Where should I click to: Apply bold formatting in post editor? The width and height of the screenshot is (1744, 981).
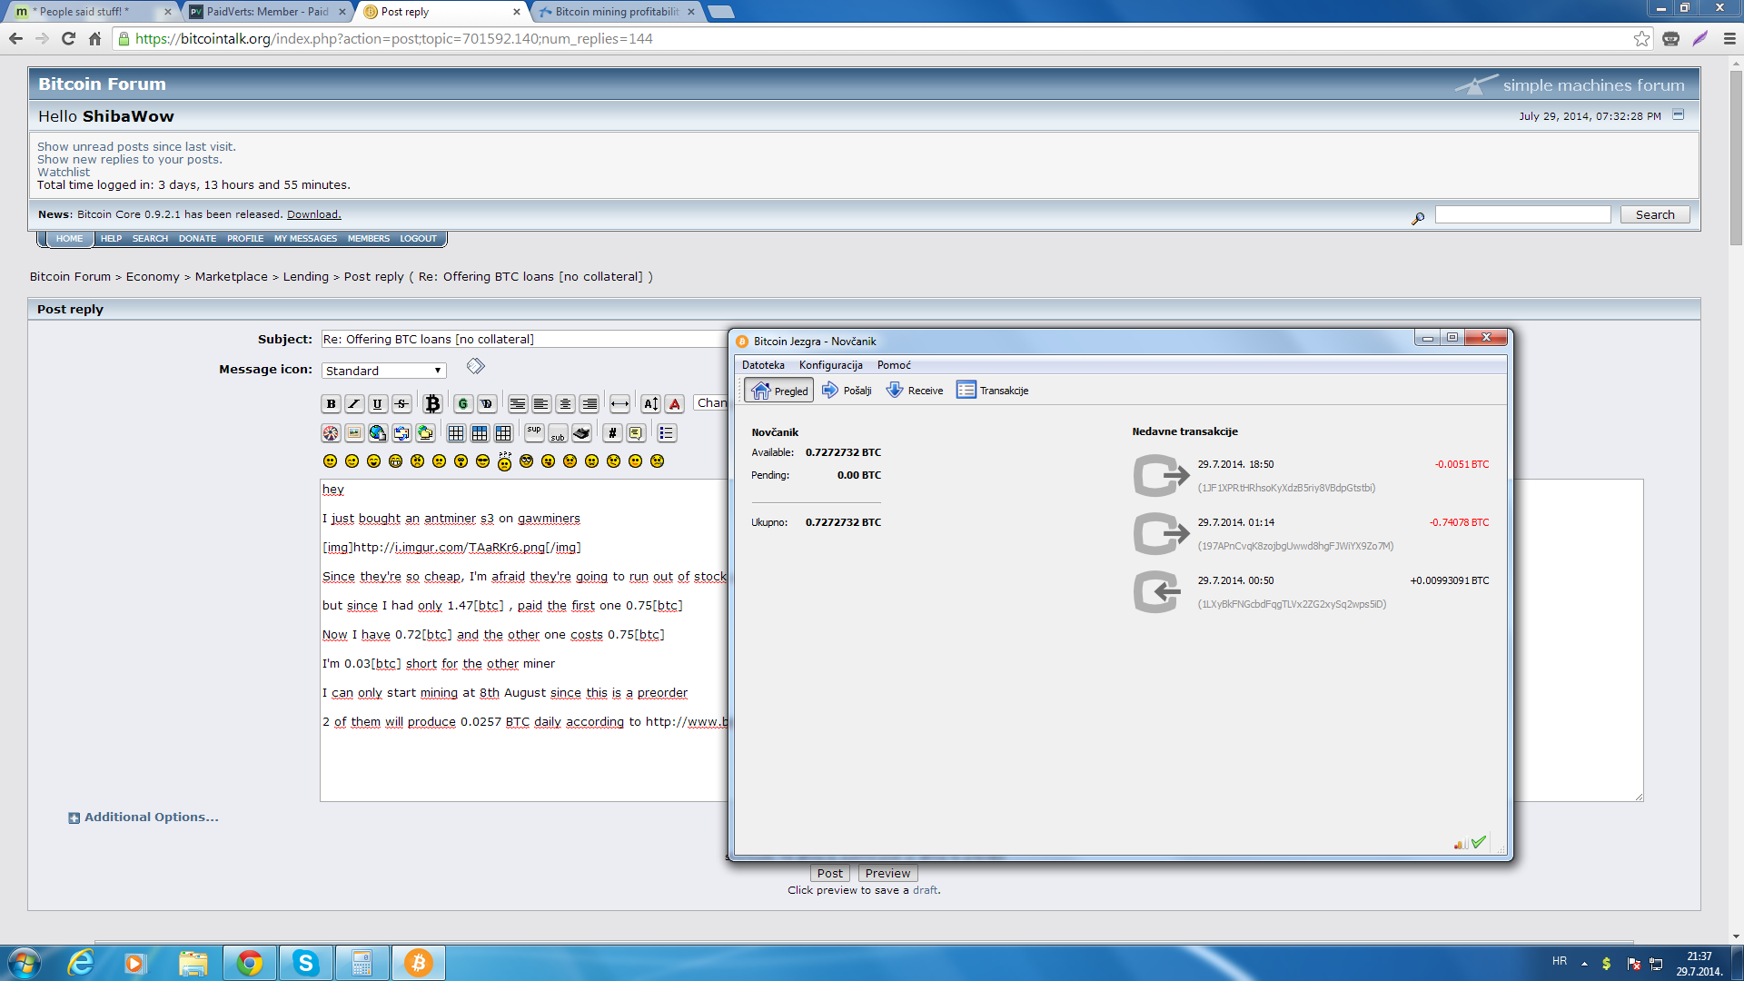(331, 404)
